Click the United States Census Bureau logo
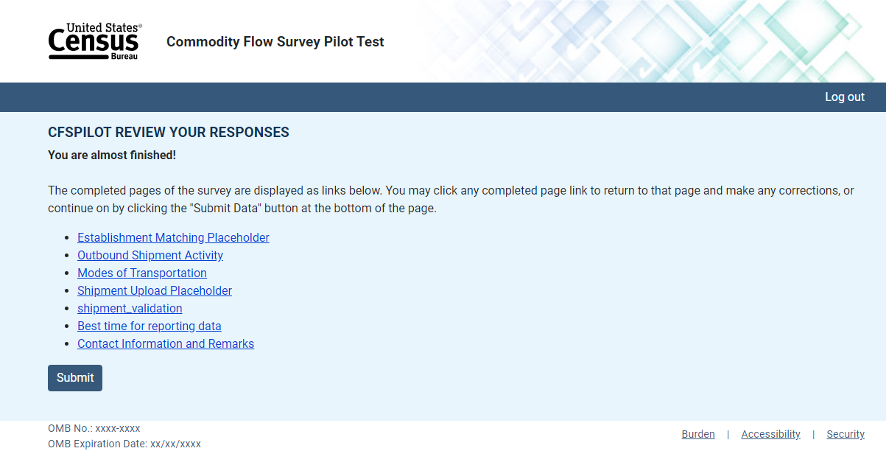The height and width of the screenshot is (465, 886). coord(94,41)
